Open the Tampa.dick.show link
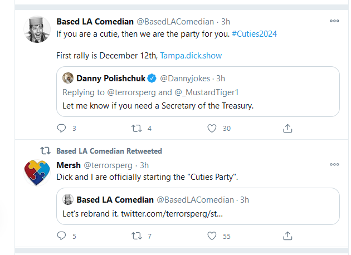The width and height of the screenshot is (351, 255). point(191,56)
